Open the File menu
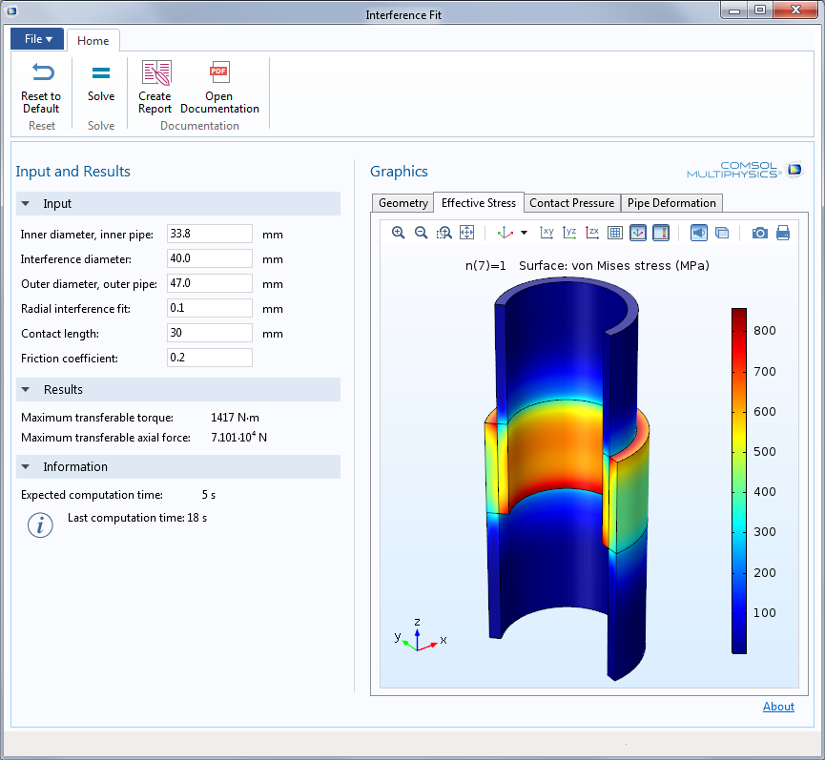Viewport: 825px width, 760px height. pos(37,39)
